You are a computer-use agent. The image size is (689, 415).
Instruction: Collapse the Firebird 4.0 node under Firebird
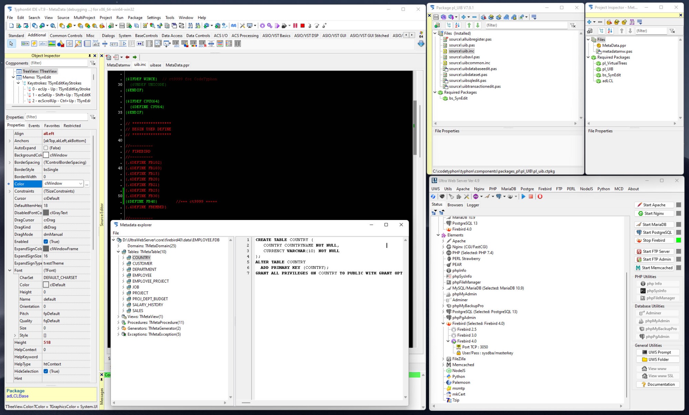(448, 341)
